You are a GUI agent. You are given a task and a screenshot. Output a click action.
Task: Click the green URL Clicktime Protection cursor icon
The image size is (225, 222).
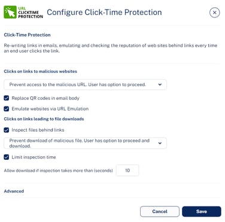[10, 12]
